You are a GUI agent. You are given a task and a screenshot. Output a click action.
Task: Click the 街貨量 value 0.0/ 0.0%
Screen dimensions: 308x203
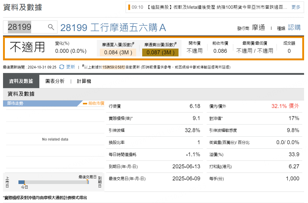click(x=288, y=142)
